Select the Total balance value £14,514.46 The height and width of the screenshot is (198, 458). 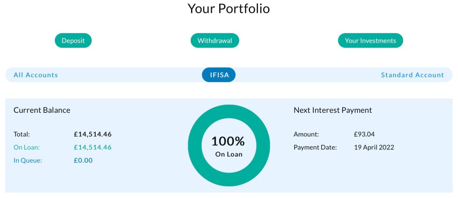[93, 134]
